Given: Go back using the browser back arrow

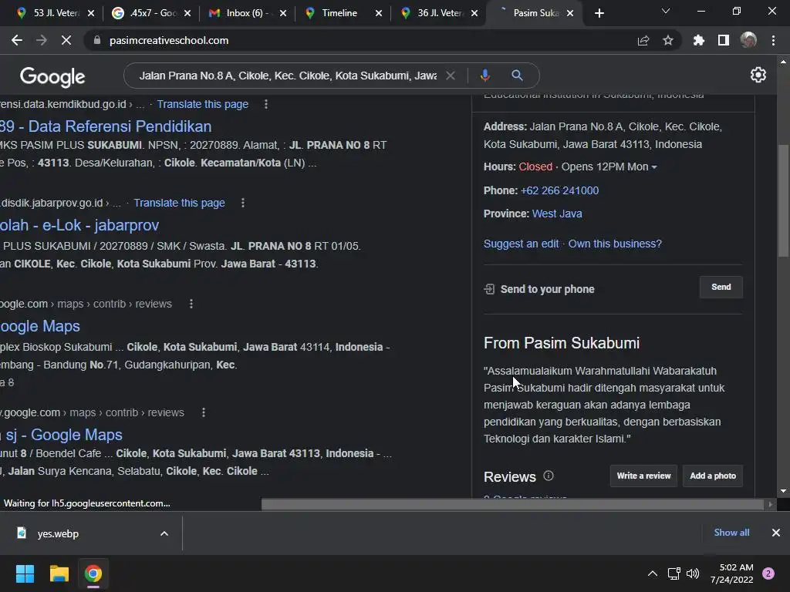Looking at the screenshot, I should (17, 40).
